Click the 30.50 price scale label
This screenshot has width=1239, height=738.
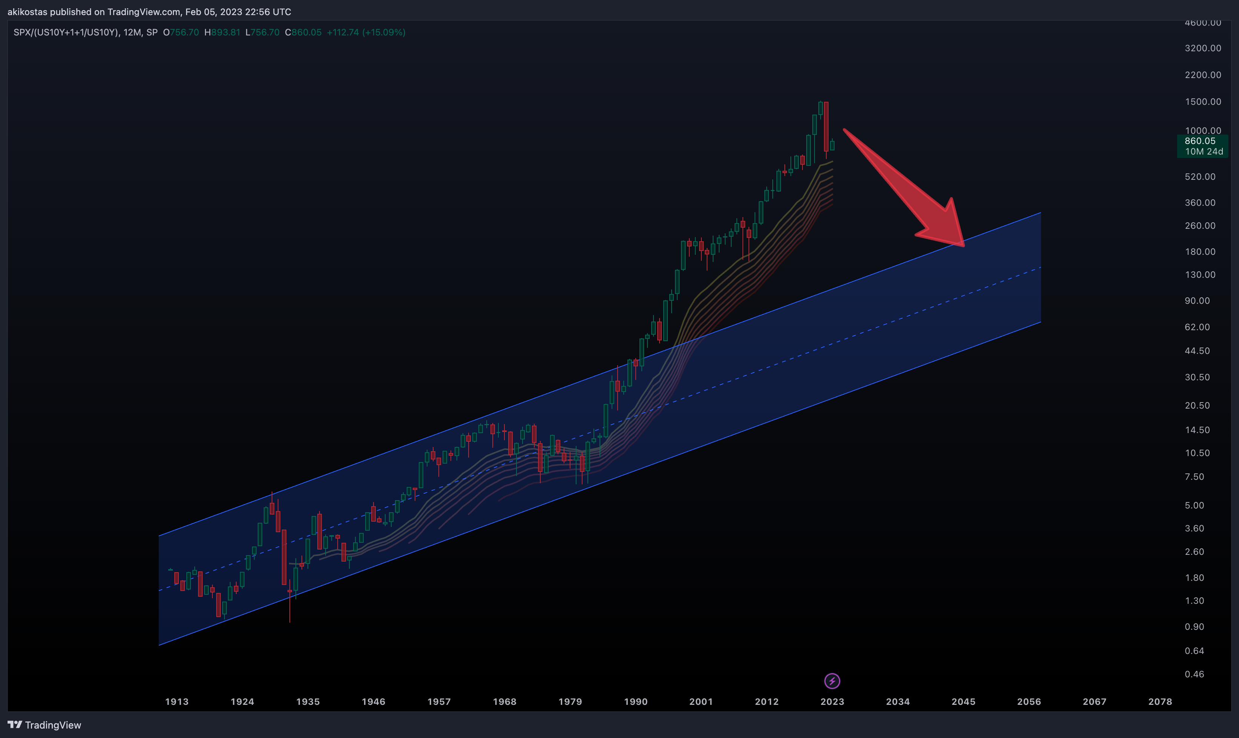pos(1197,377)
